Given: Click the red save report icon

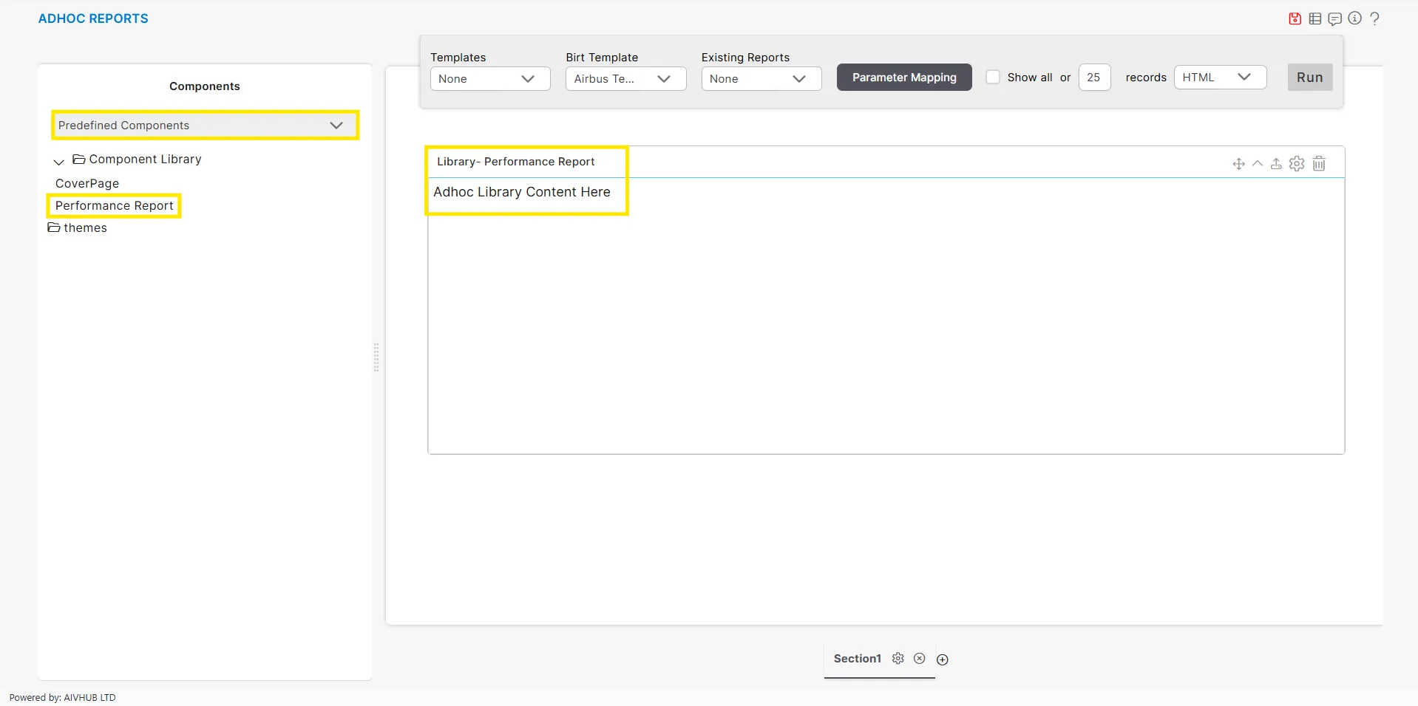Looking at the screenshot, I should point(1295,18).
